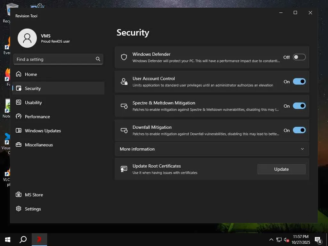Click the muted volume icon in tray
Viewport: 328px width, 246px height.
point(286,240)
